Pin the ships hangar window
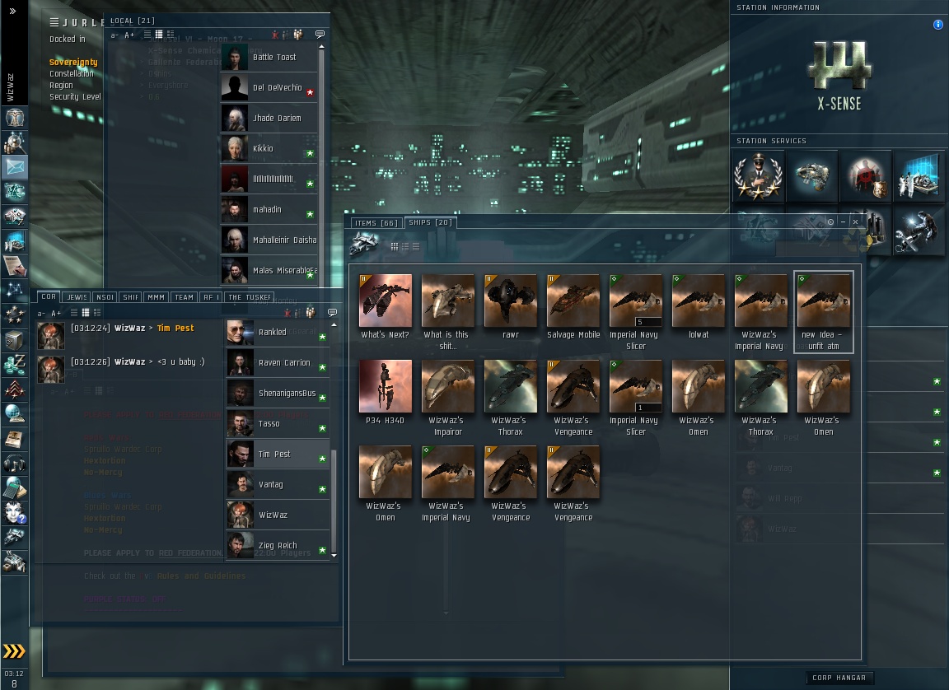This screenshot has height=690, width=949. click(x=830, y=222)
